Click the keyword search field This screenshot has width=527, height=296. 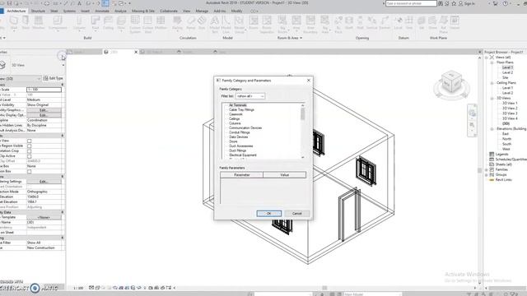[x=411, y=3]
